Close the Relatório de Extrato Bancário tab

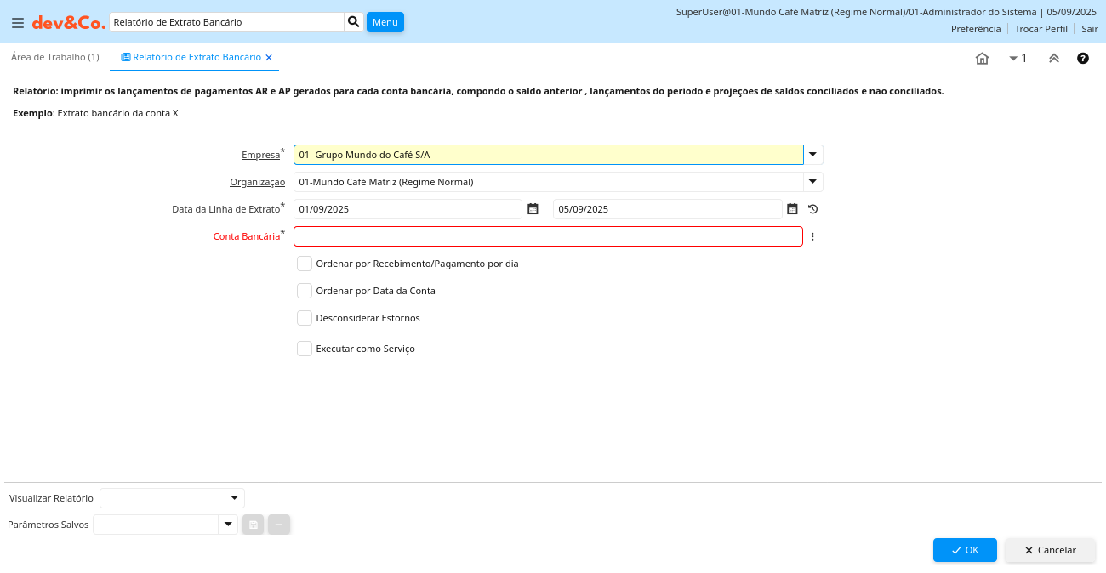point(269,58)
